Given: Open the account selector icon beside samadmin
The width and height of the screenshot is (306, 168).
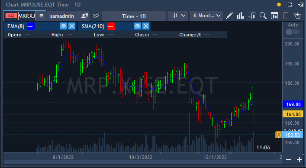Looking at the screenshot, I should coord(85,16).
